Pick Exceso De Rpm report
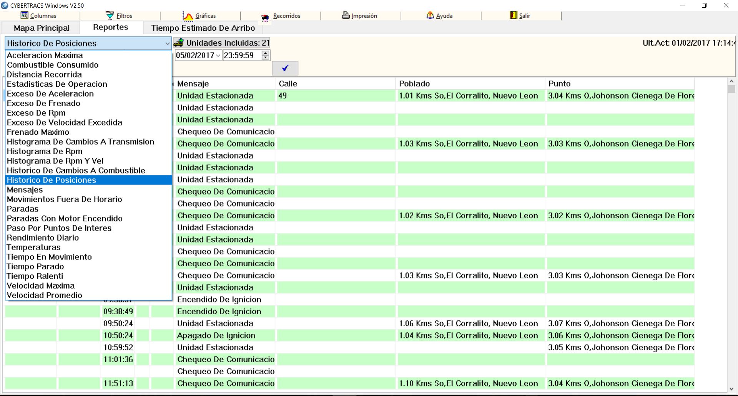Viewport: 738px width, 396px height. (88, 113)
